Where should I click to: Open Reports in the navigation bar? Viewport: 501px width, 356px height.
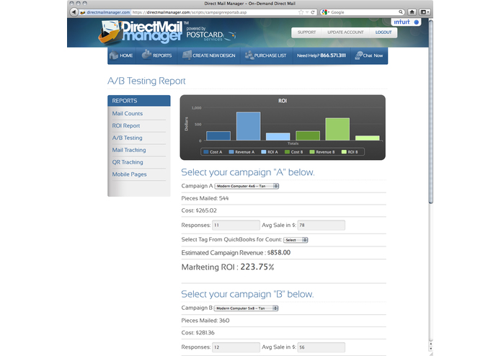click(156, 55)
